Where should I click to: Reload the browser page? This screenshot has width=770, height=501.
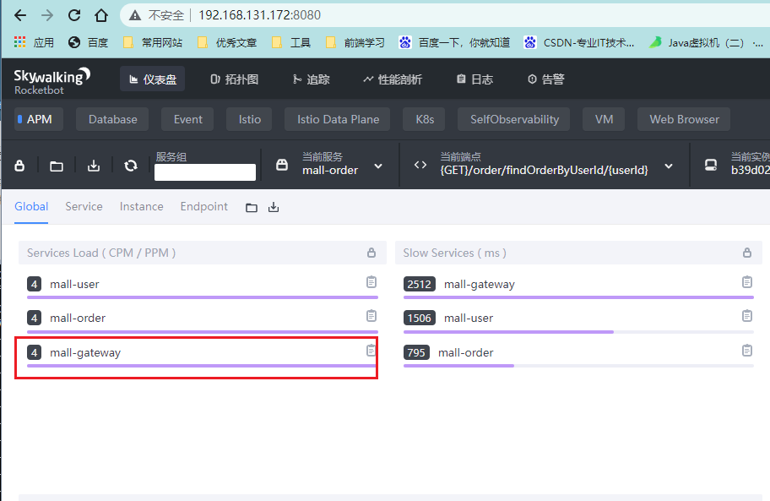click(74, 15)
